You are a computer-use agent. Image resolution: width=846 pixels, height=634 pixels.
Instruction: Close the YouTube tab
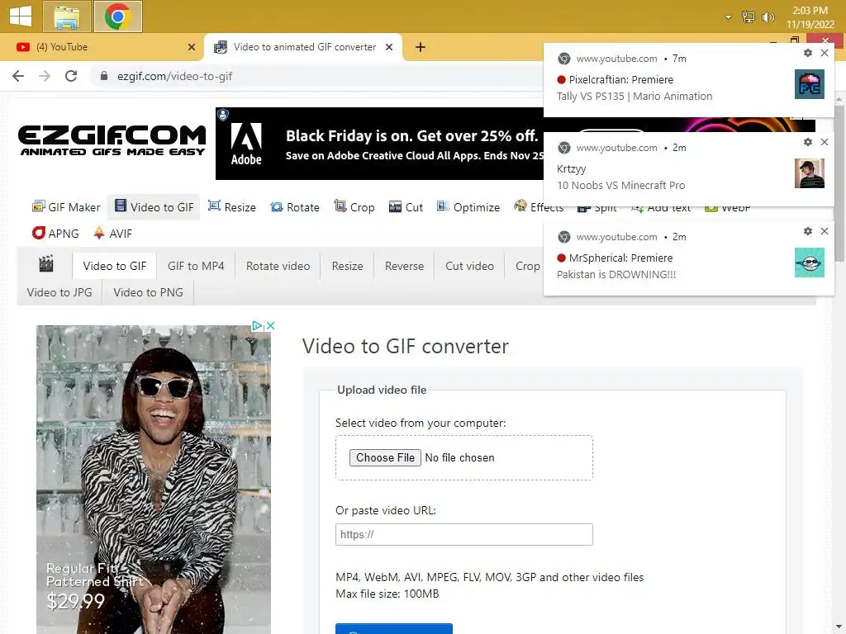pos(191,47)
